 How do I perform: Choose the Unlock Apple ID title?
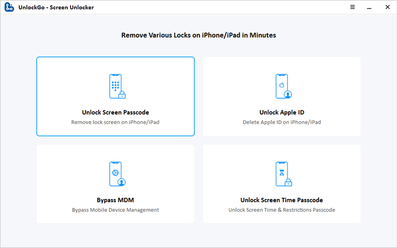point(282,112)
